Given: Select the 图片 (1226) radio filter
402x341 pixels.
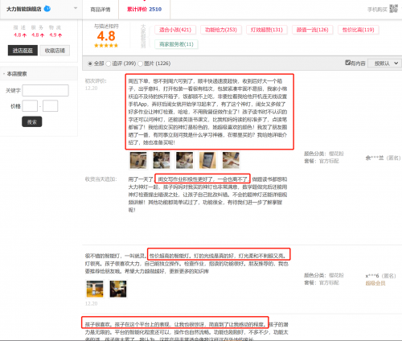Looking at the screenshot, I should [x=140, y=64].
